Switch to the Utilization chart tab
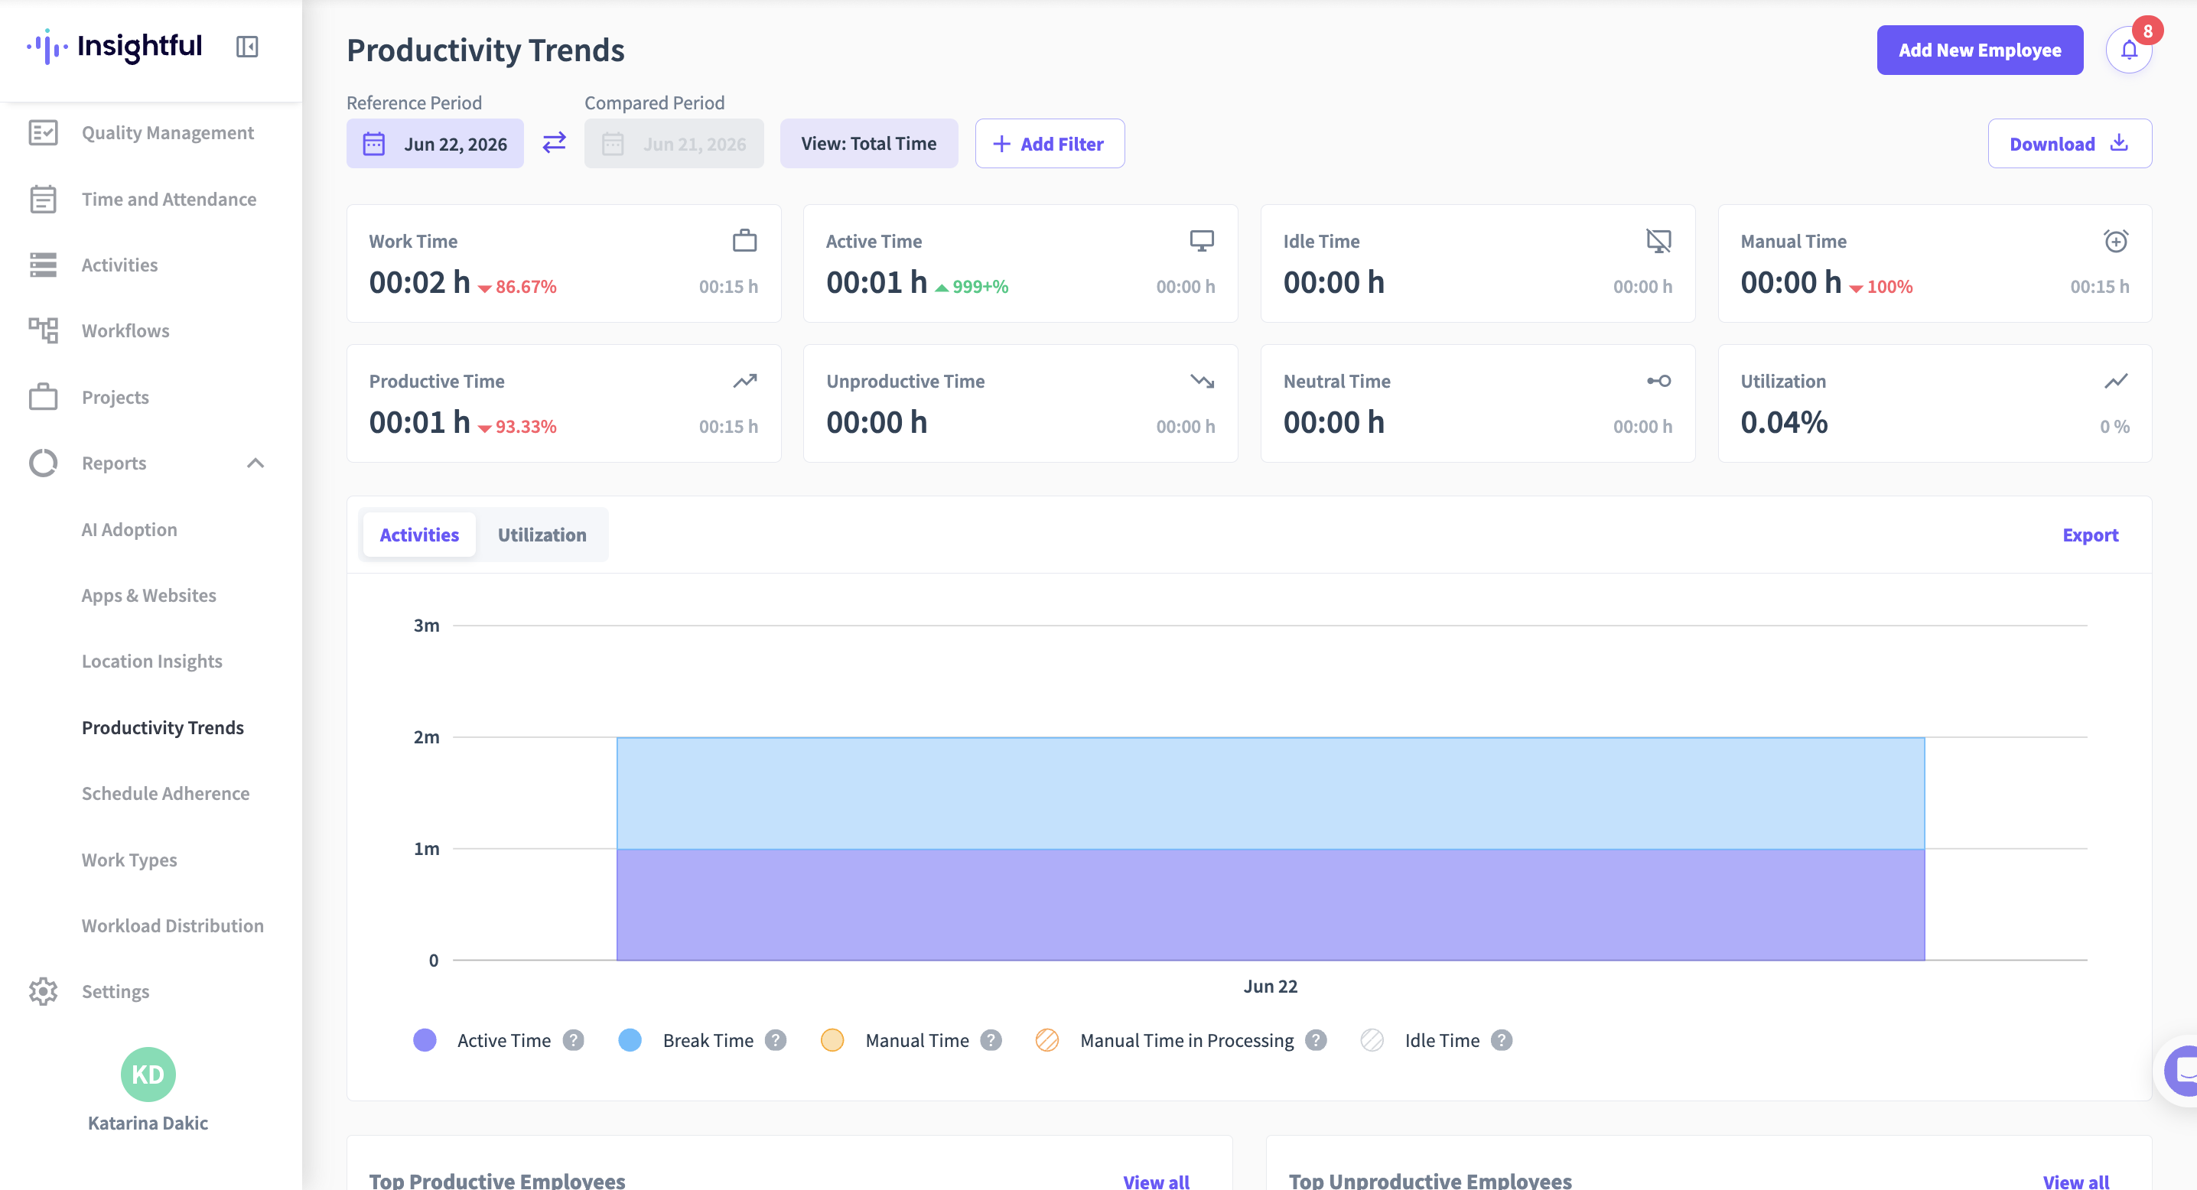 point(542,535)
